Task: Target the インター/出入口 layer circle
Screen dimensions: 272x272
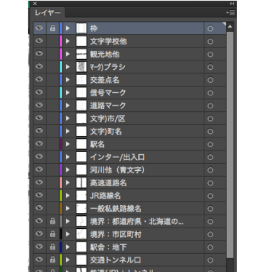Action: point(211,157)
